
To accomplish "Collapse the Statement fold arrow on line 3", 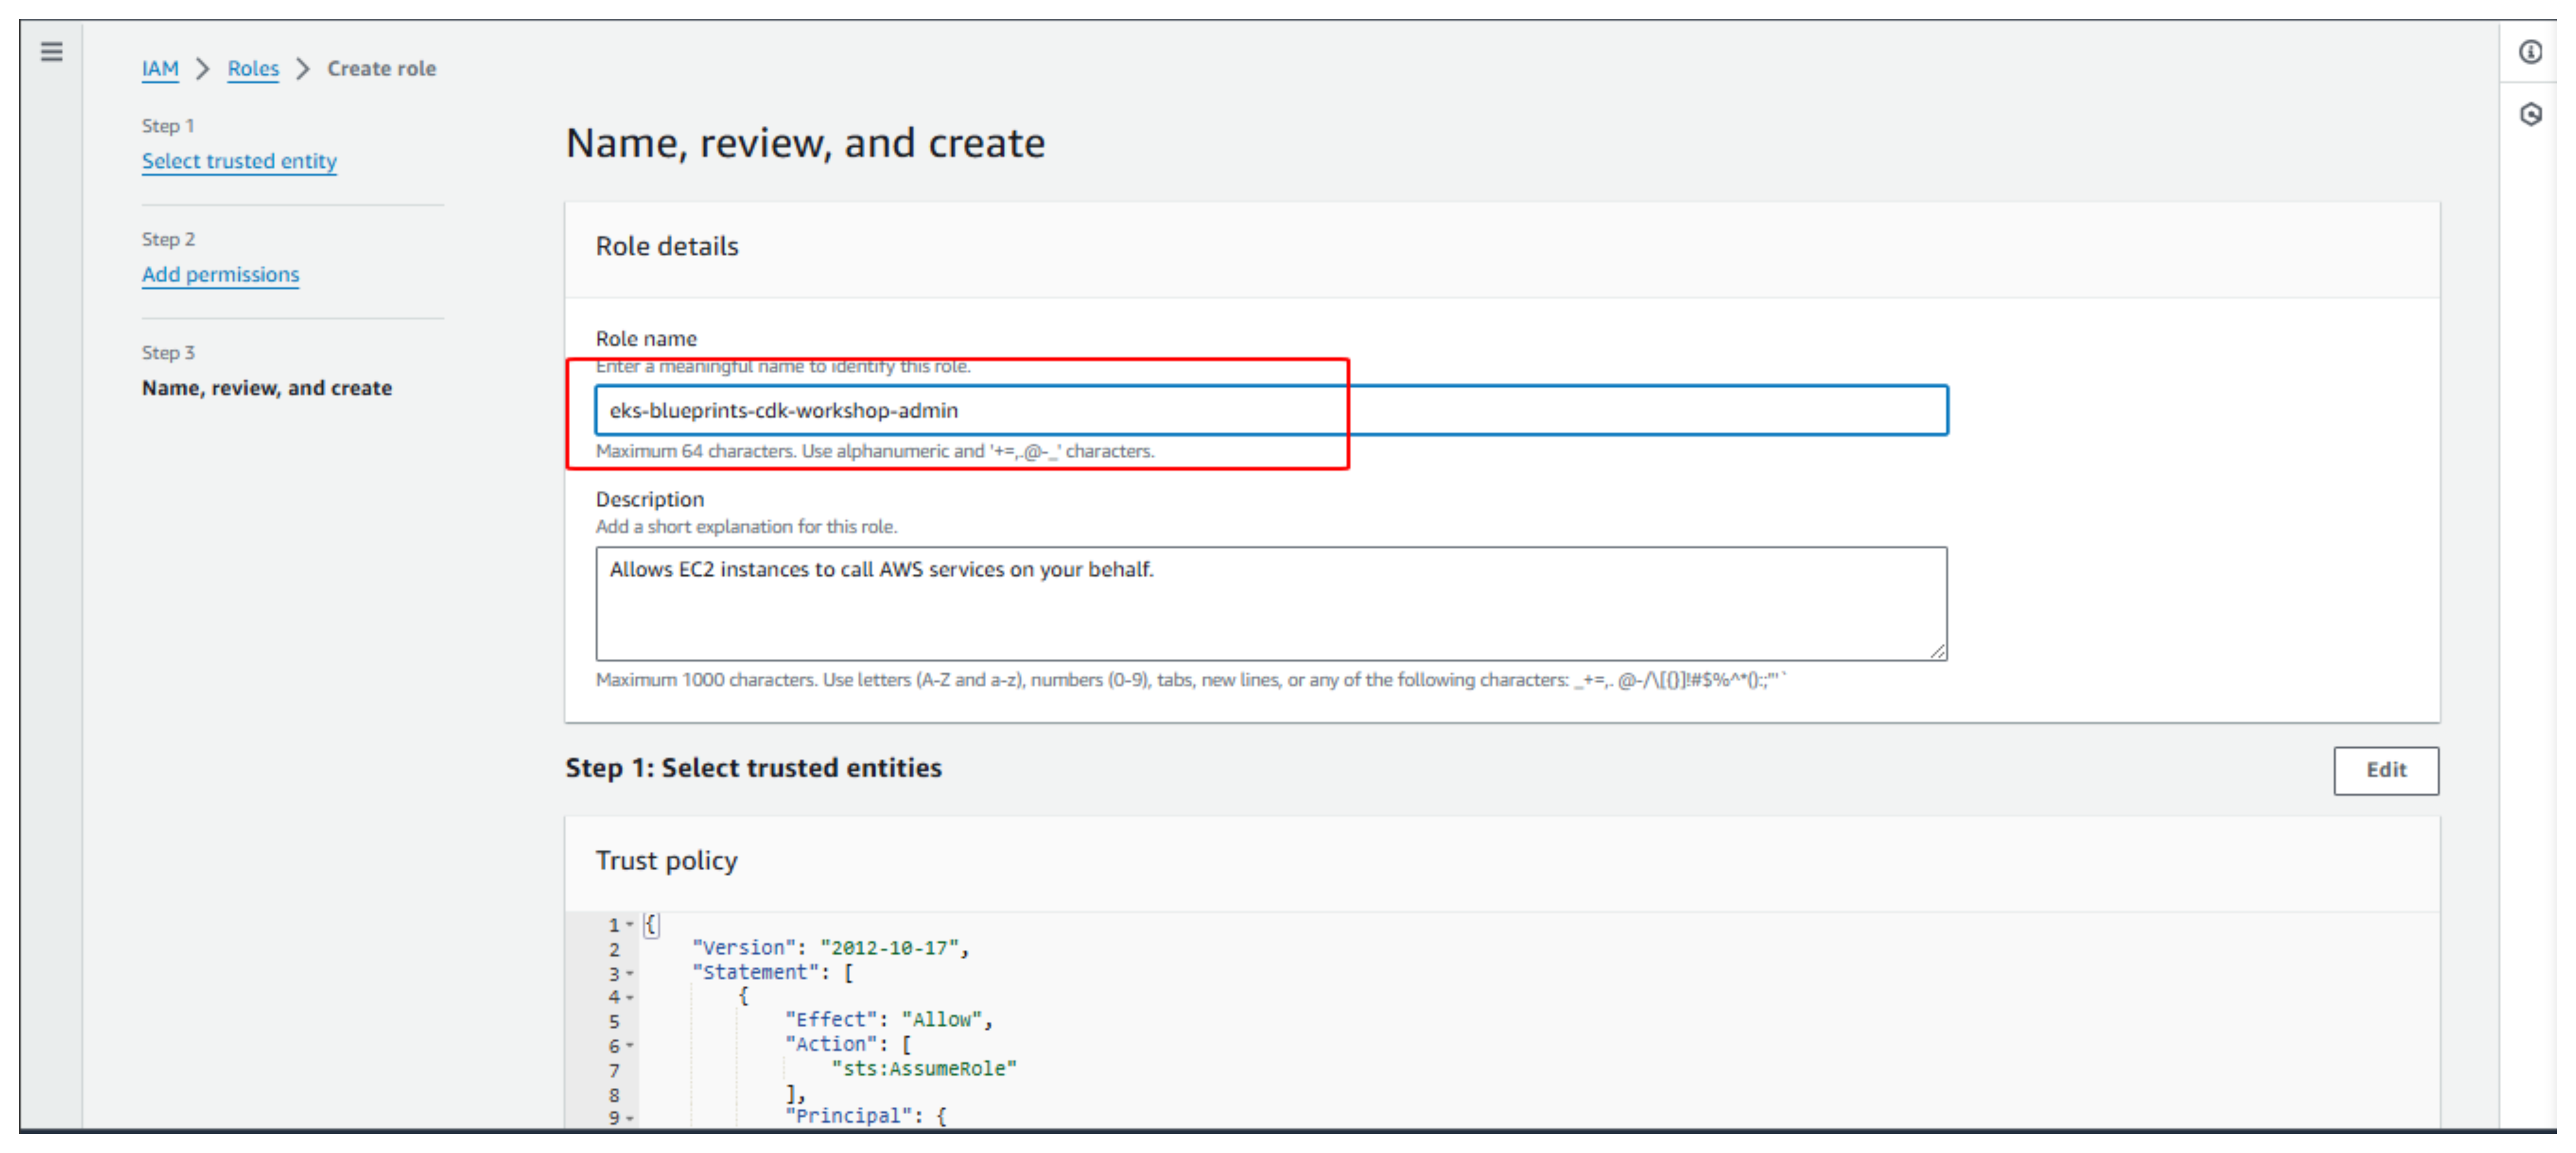I will (630, 973).
